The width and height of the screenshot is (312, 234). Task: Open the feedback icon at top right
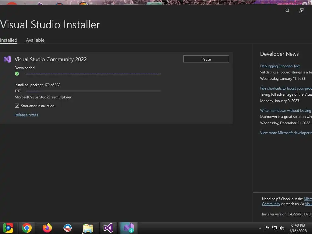pos(301,10)
